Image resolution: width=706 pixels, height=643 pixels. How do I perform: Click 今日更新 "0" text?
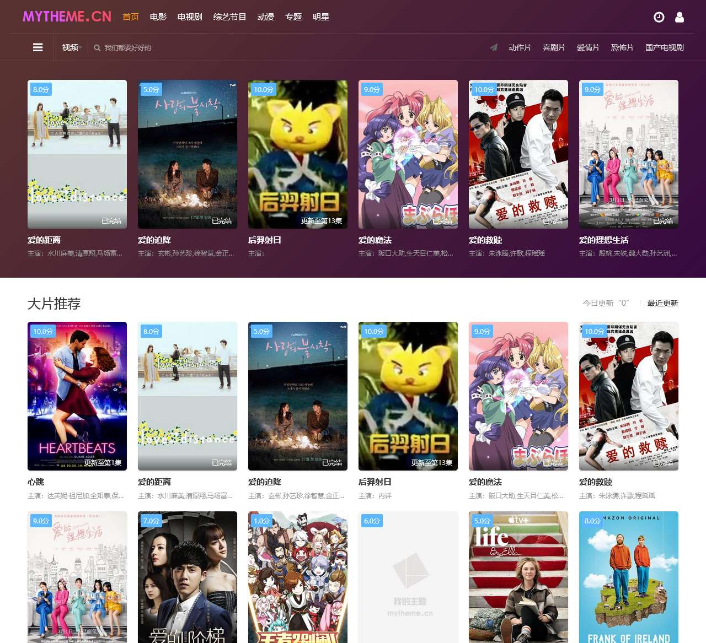[606, 303]
